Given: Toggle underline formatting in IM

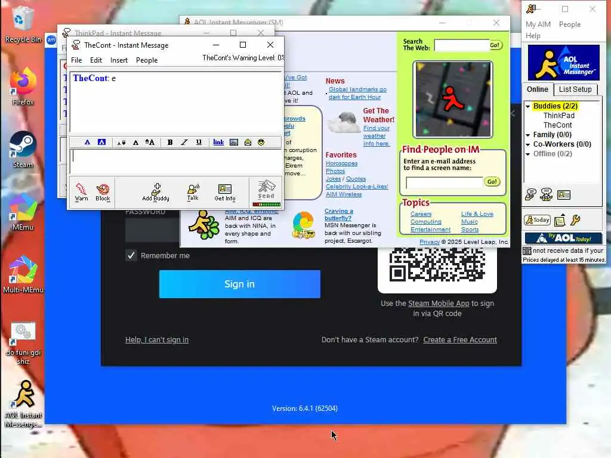Looking at the screenshot, I should pos(199,142).
